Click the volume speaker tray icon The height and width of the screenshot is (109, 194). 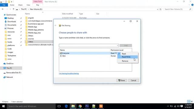tap(178, 106)
